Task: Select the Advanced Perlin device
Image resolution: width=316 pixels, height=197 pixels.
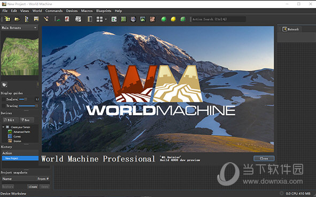Action: 22,132
